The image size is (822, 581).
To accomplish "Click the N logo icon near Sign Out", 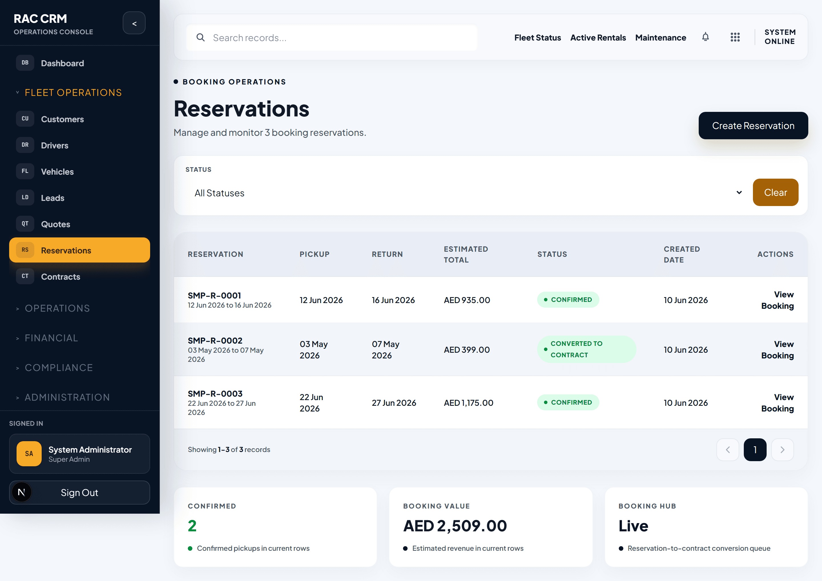I will pos(21,492).
